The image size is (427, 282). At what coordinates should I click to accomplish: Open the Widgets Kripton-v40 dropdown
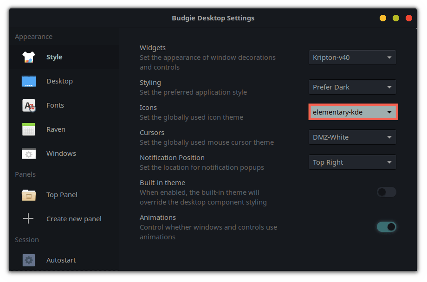point(352,58)
